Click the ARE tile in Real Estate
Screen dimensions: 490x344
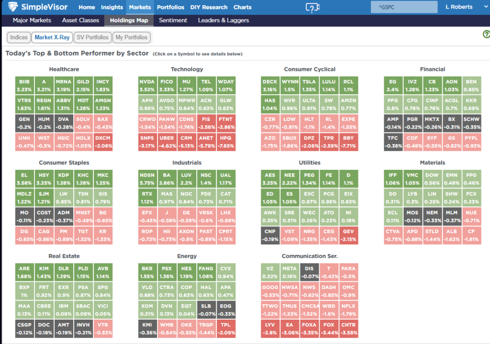24,272
